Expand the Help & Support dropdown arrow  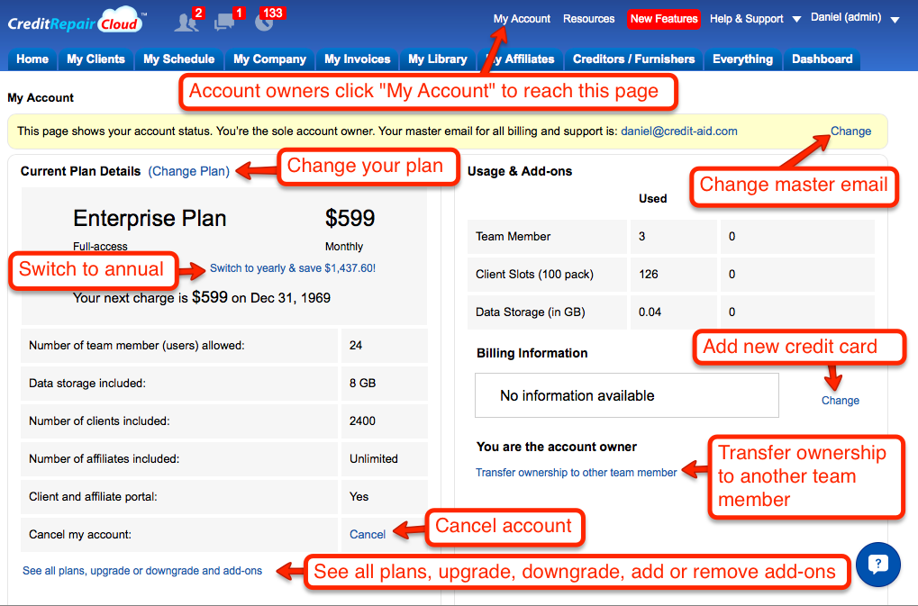pyautogui.click(x=796, y=19)
